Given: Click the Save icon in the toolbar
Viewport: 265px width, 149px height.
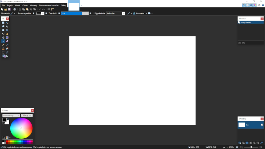Looking at the screenshot, I should pos(10,9).
